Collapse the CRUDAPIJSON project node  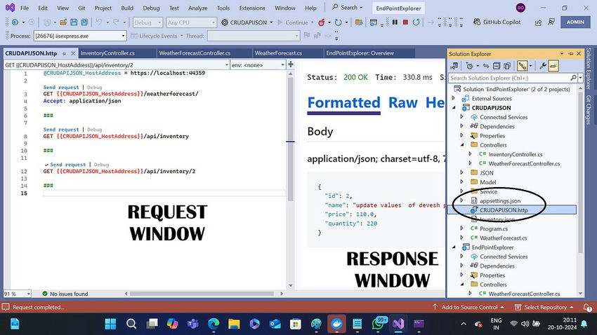(454, 108)
